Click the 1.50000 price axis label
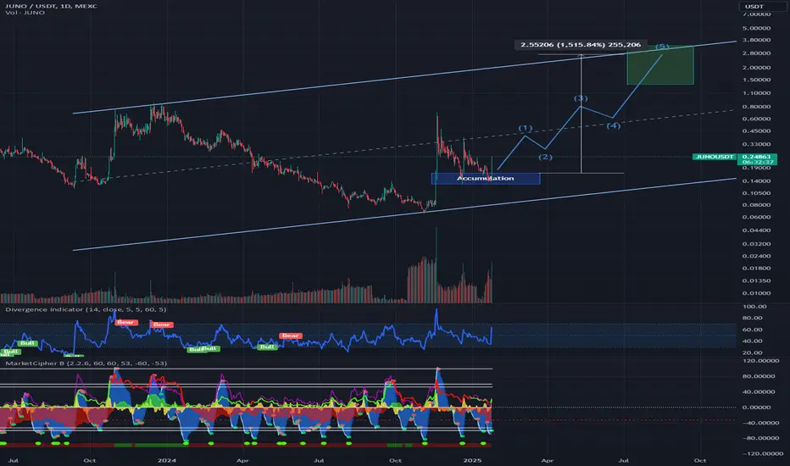 click(756, 80)
